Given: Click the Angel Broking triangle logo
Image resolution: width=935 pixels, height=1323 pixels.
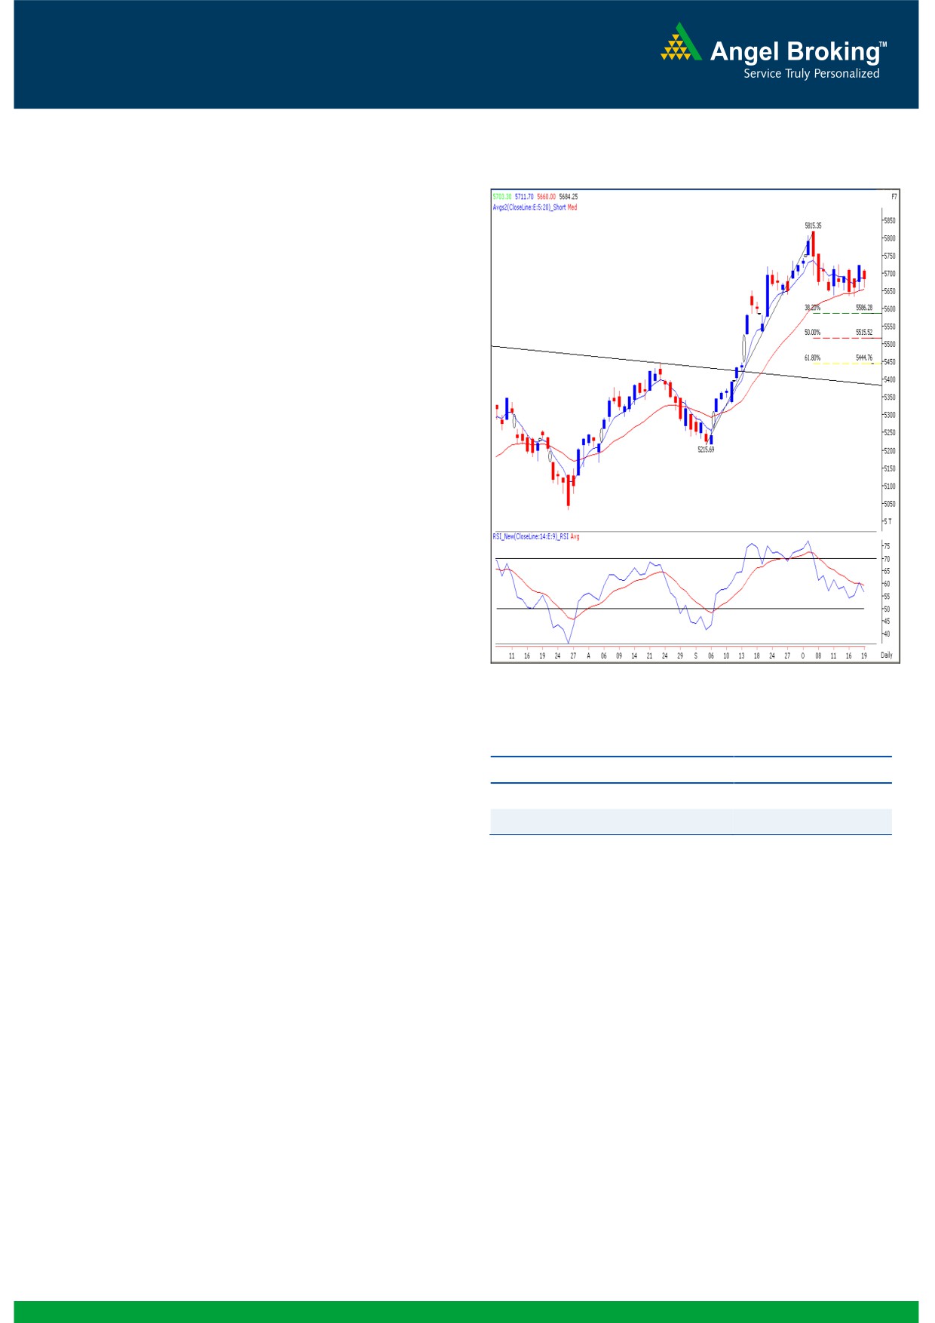Looking at the screenshot, I should coord(681,42).
